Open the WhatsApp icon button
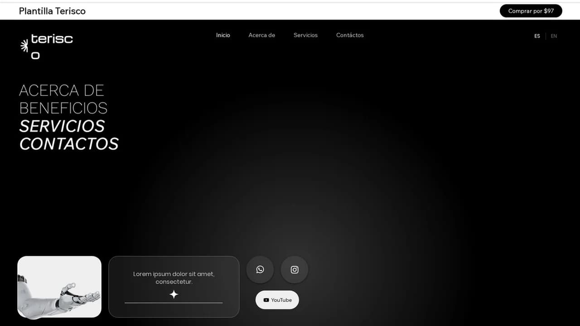This screenshot has height=326, width=580. pyautogui.click(x=260, y=270)
